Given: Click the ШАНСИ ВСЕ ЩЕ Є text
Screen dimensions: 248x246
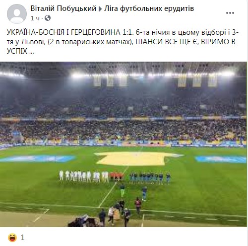Looking at the screenshot, I should coord(167,42).
